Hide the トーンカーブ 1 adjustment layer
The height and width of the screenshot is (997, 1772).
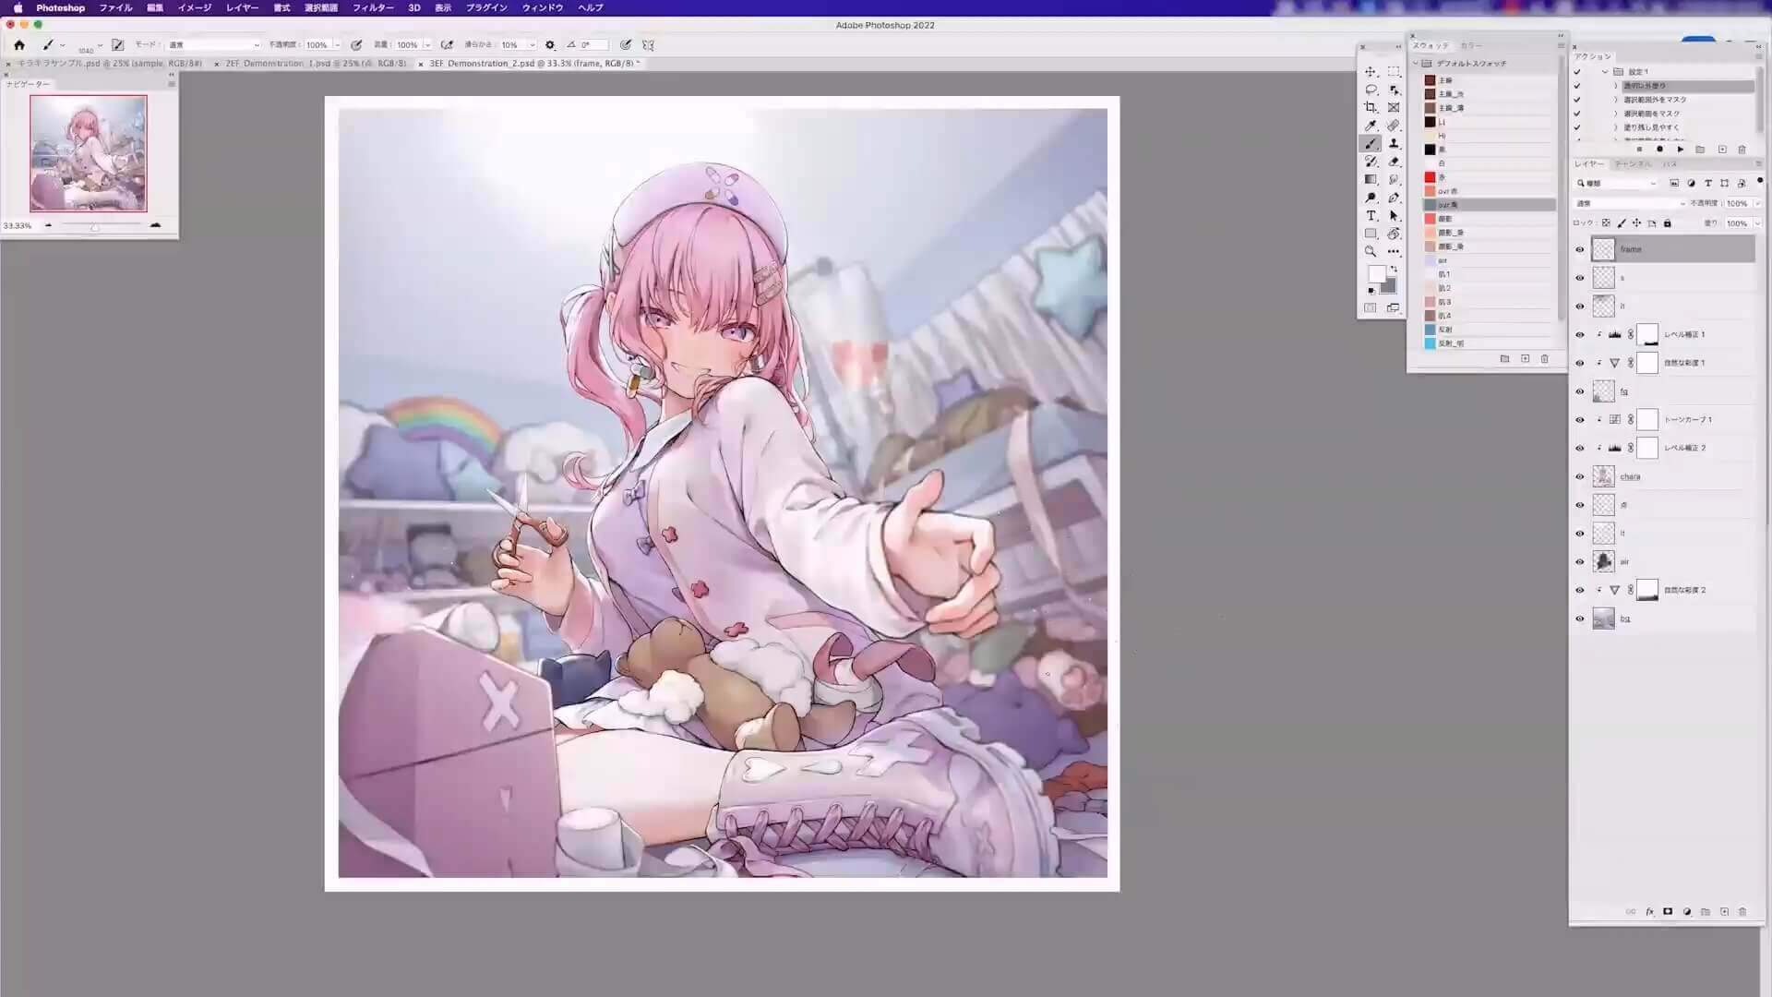(1579, 420)
